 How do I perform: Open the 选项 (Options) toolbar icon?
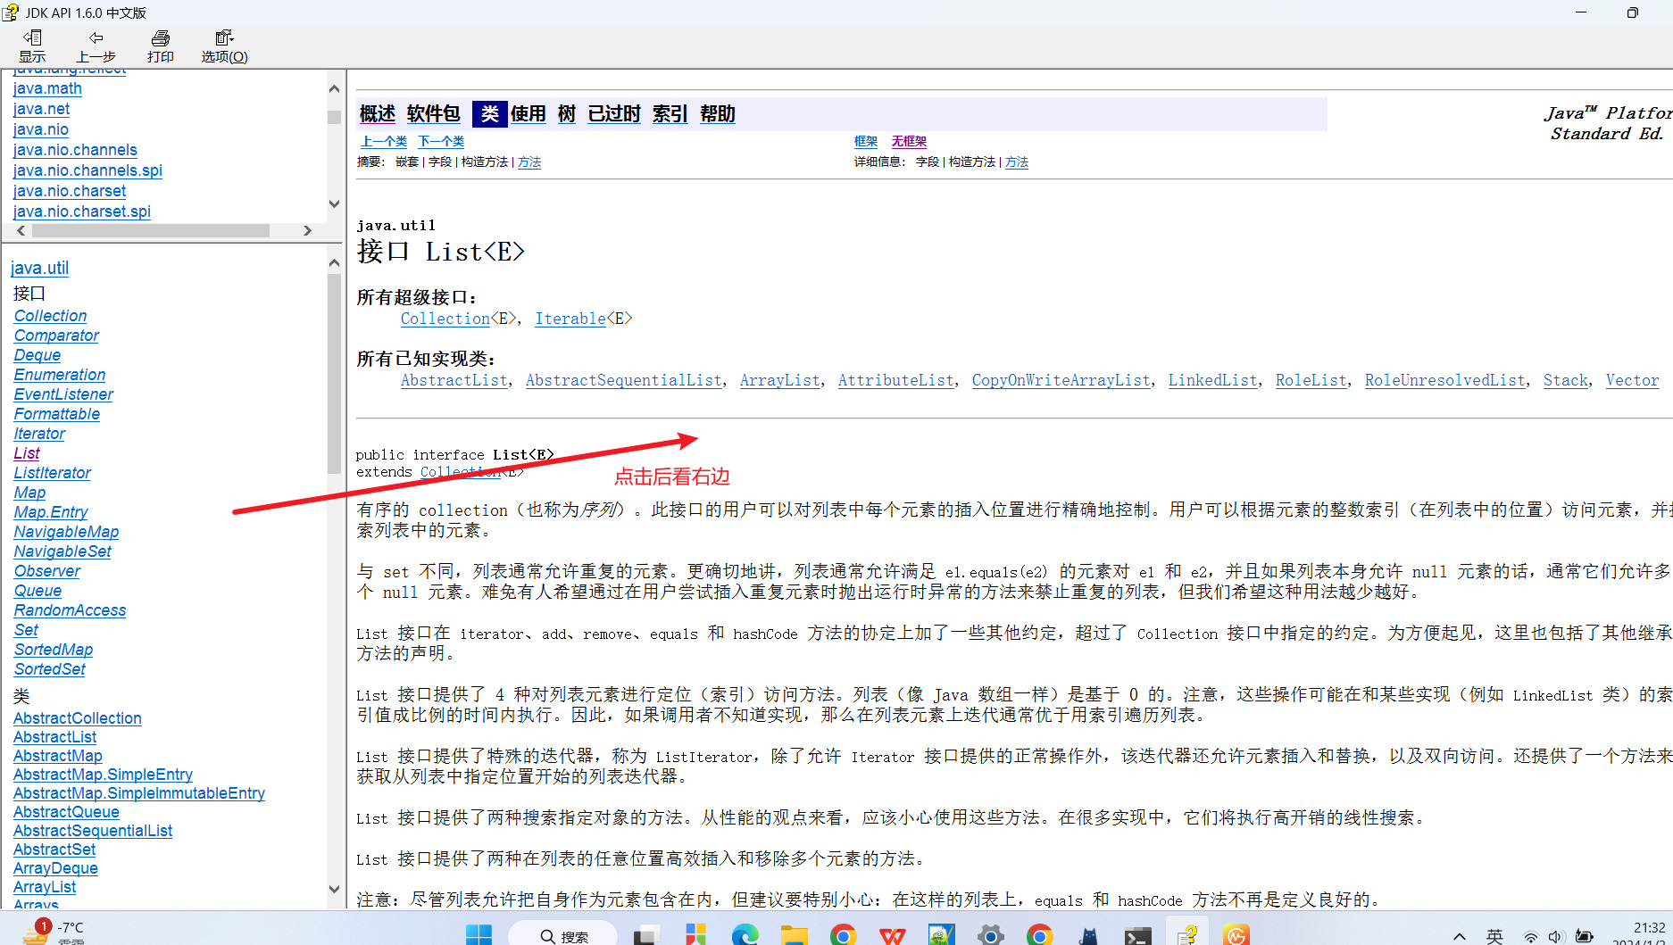(224, 46)
